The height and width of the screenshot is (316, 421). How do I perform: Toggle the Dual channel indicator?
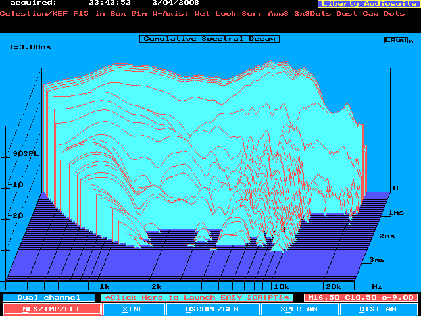pos(47,298)
